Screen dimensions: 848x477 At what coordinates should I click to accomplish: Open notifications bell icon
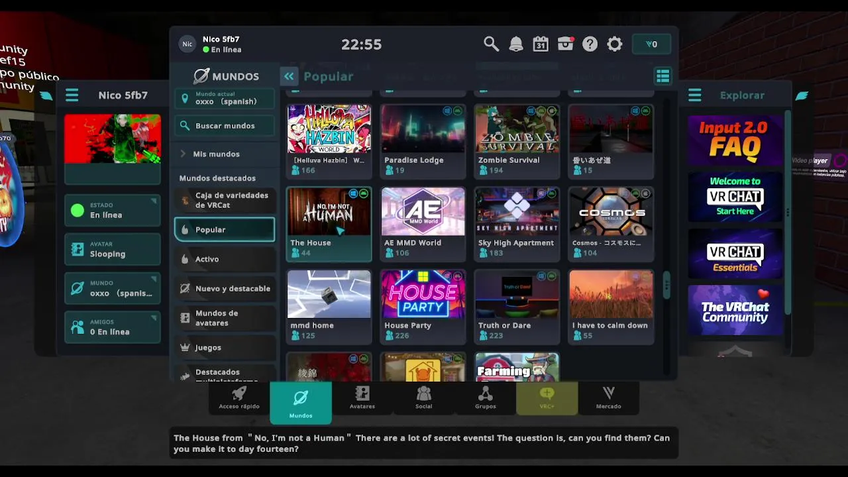point(516,44)
